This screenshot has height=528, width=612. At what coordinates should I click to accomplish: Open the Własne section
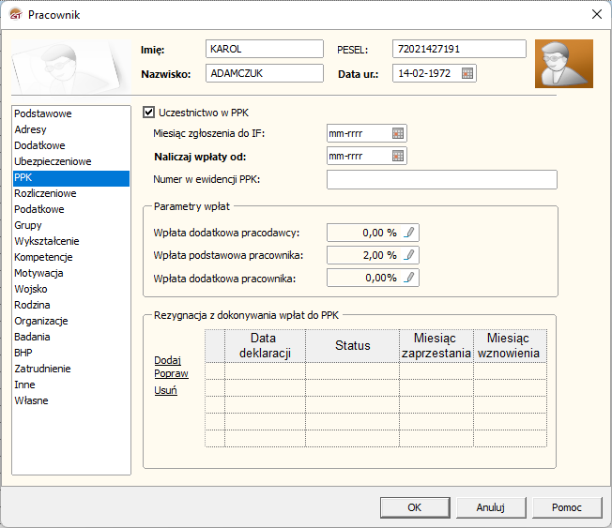(70, 400)
